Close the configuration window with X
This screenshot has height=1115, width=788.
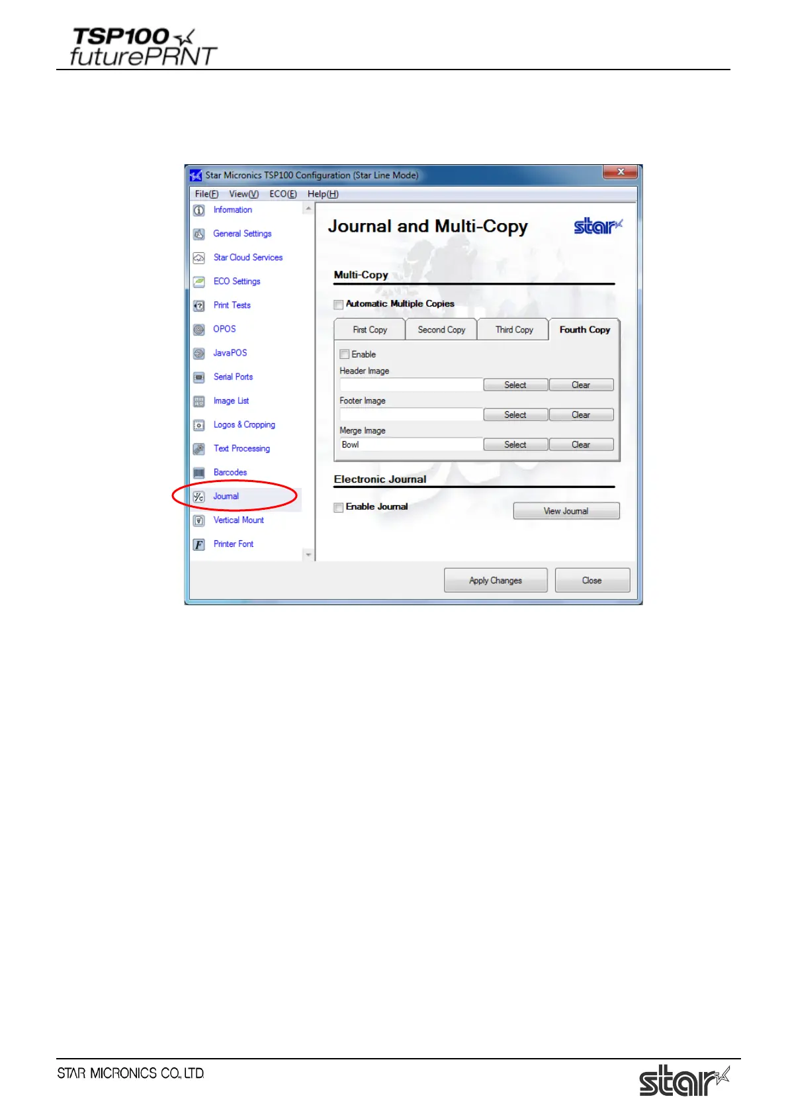click(x=621, y=172)
